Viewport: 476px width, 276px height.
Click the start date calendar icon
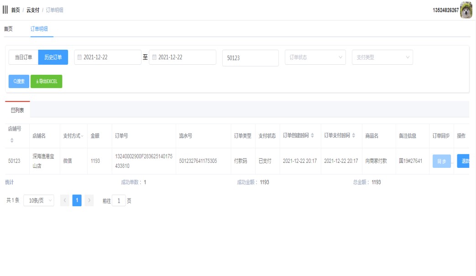[x=79, y=57]
